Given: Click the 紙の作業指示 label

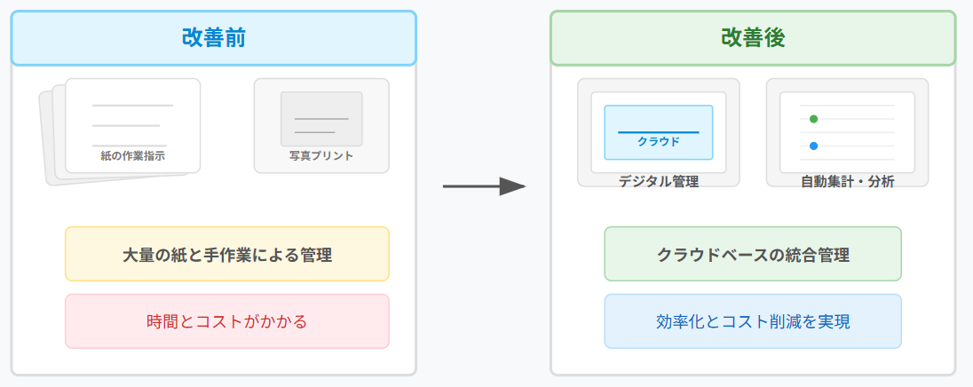Looking at the screenshot, I should pos(132,156).
